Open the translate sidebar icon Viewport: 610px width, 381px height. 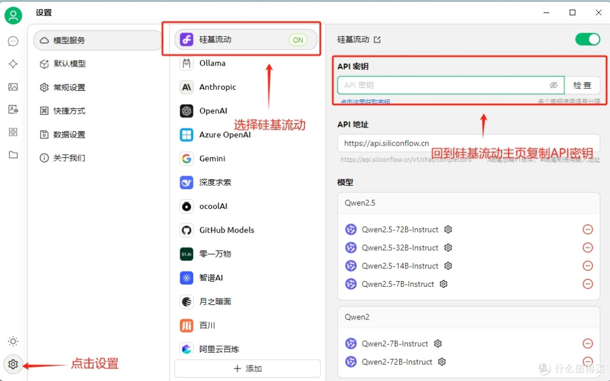(13, 110)
